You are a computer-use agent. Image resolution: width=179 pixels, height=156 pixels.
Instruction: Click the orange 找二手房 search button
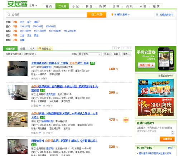point(97,15)
